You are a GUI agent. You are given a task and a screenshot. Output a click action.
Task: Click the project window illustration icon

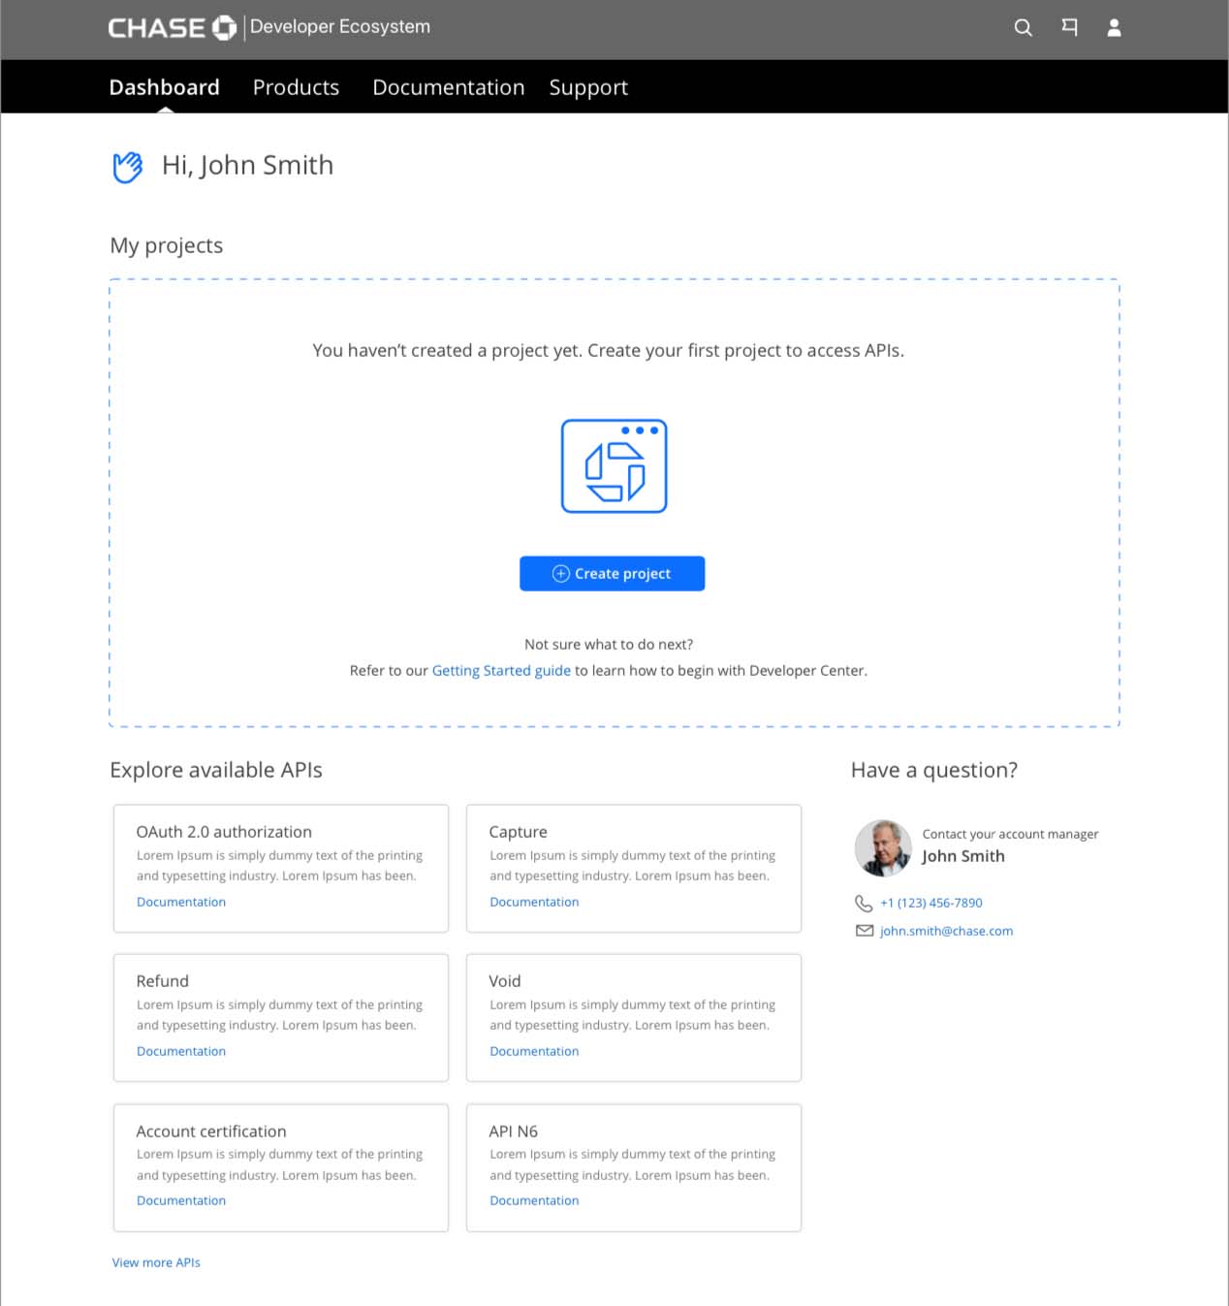[614, 466]
